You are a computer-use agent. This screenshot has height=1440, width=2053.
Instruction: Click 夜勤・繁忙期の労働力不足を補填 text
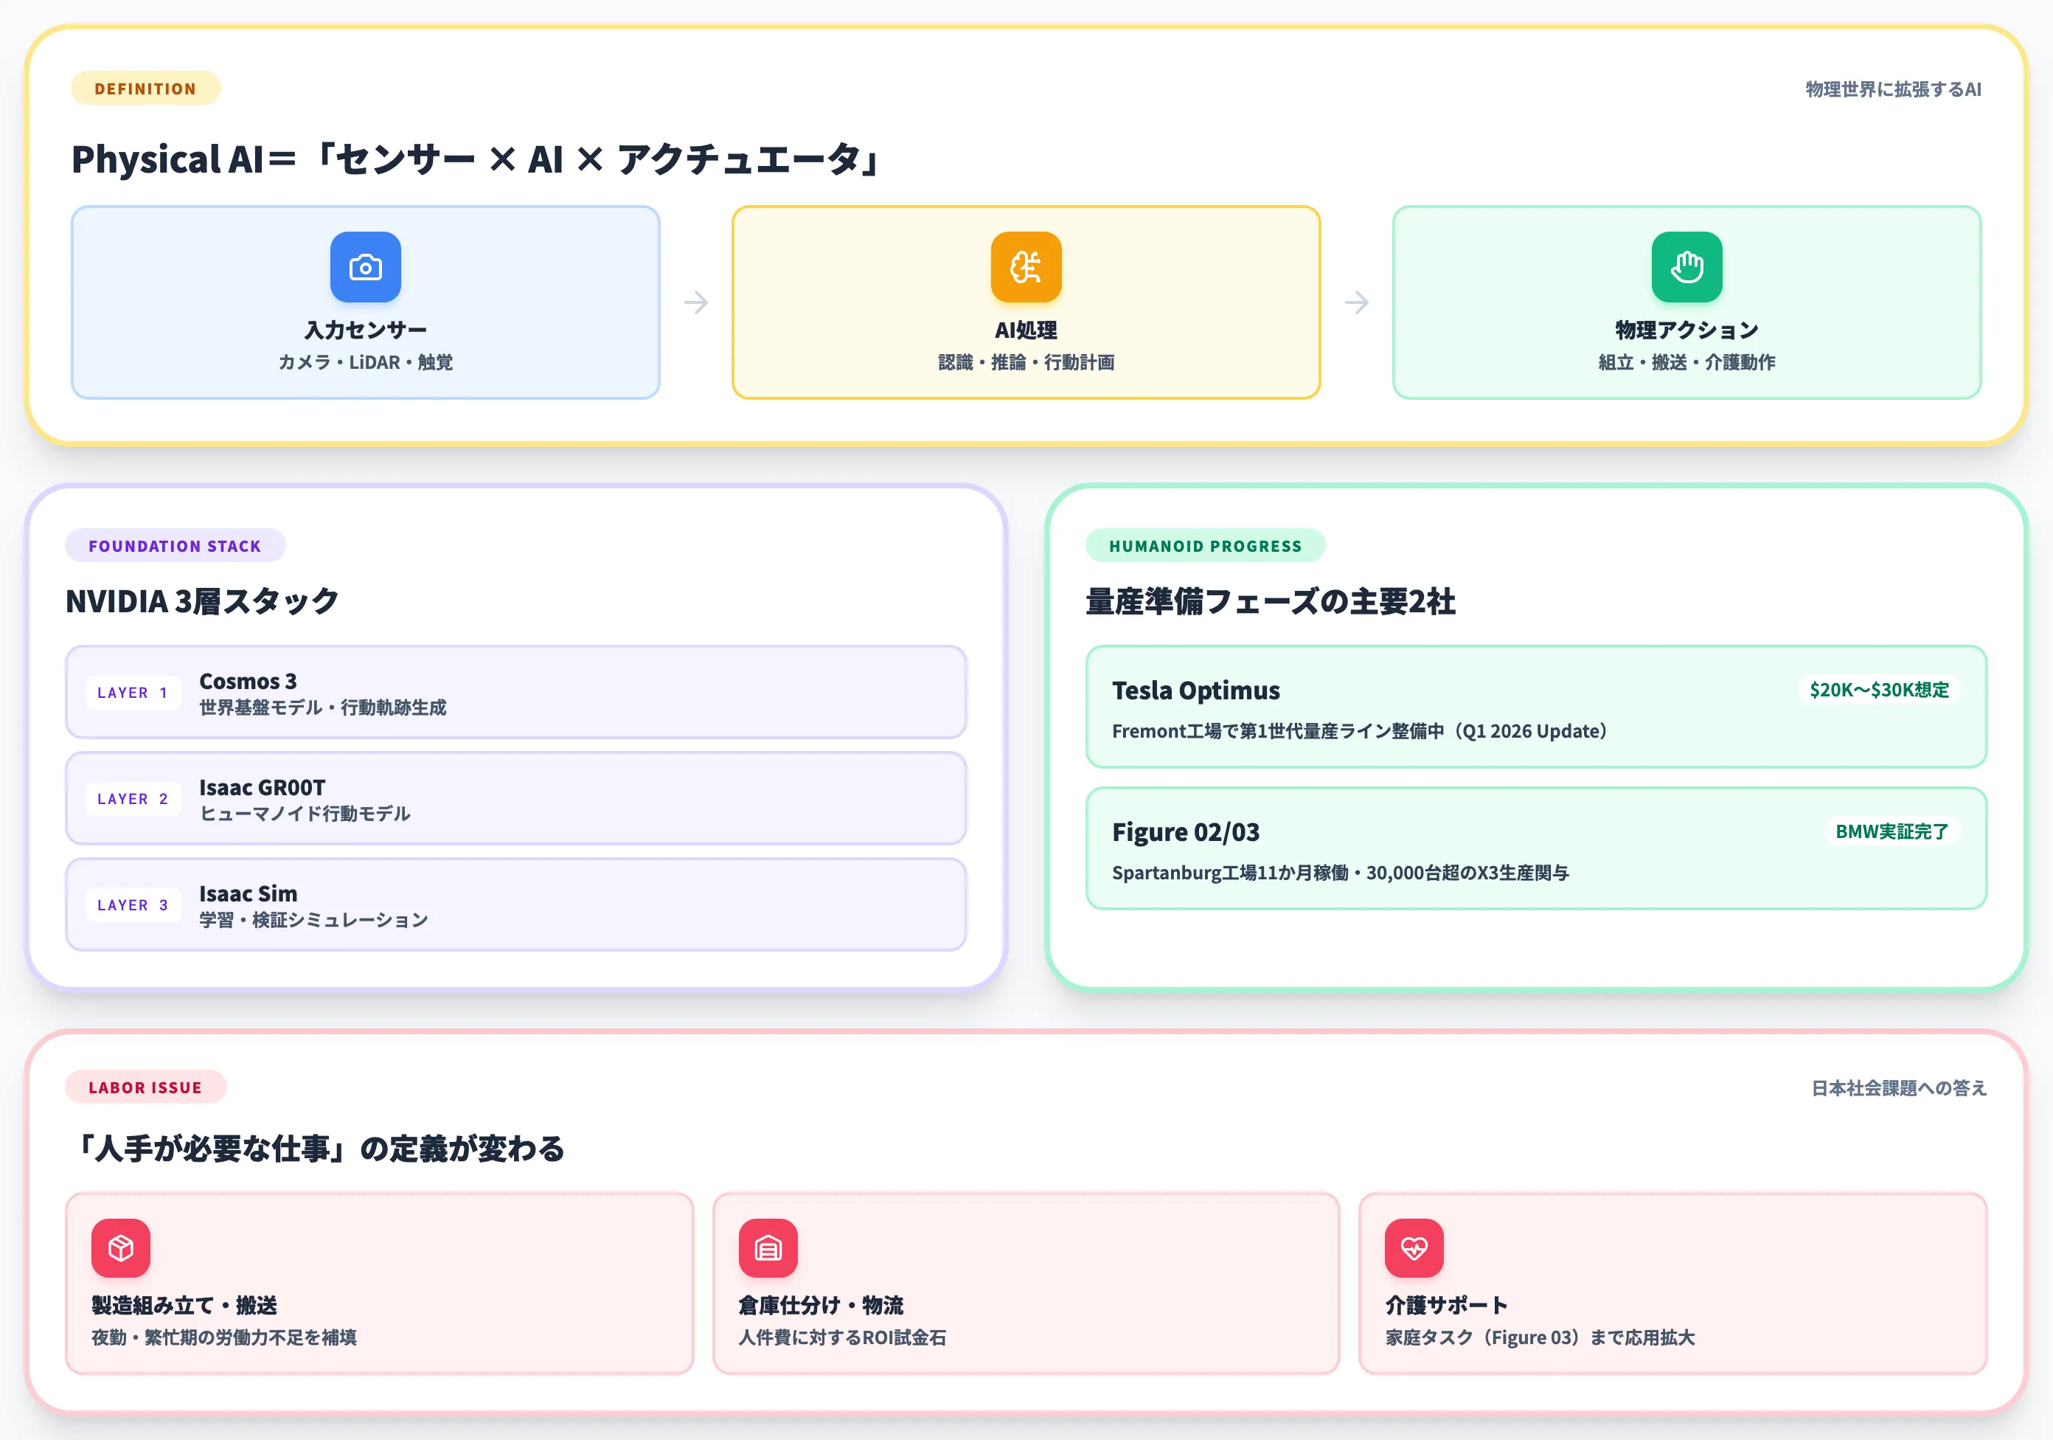tap(223, 1338)
